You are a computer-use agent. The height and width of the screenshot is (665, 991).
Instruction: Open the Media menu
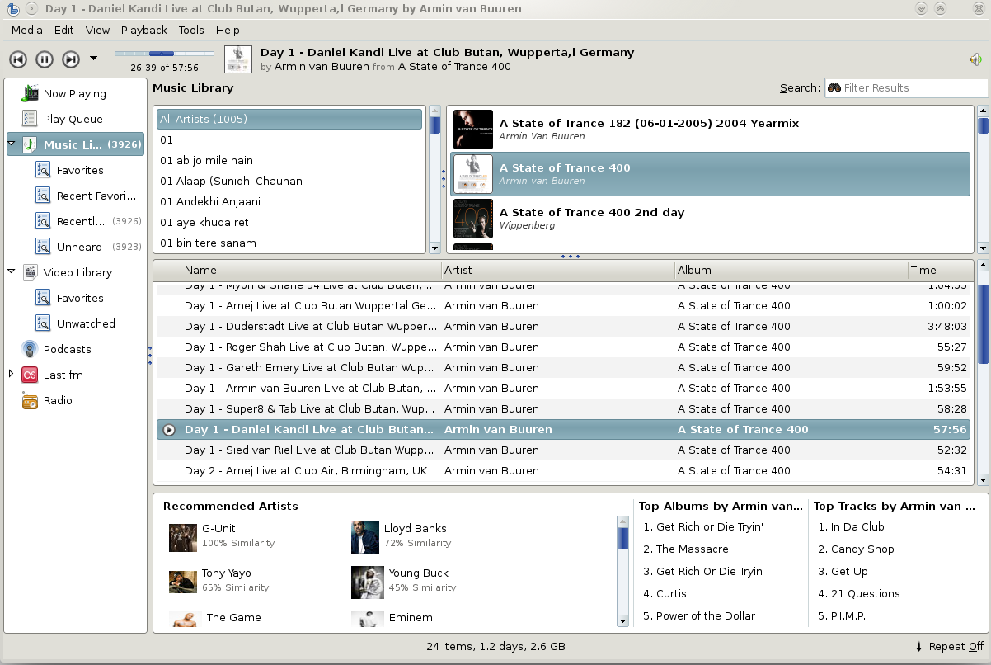[x=26, y=30]
